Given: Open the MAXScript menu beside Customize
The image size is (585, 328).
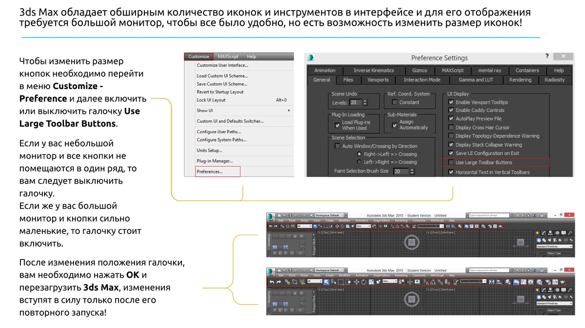Looking at the screenshot, I should [228, 56].
